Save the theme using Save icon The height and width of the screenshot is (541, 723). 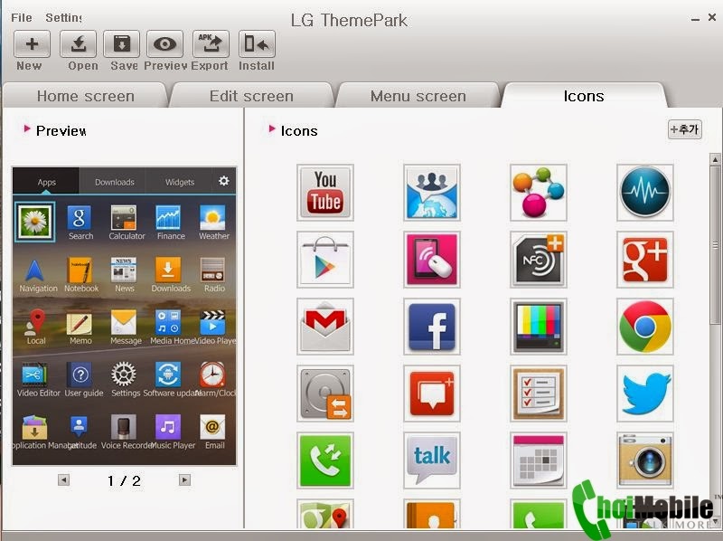(x=121, y=44)
